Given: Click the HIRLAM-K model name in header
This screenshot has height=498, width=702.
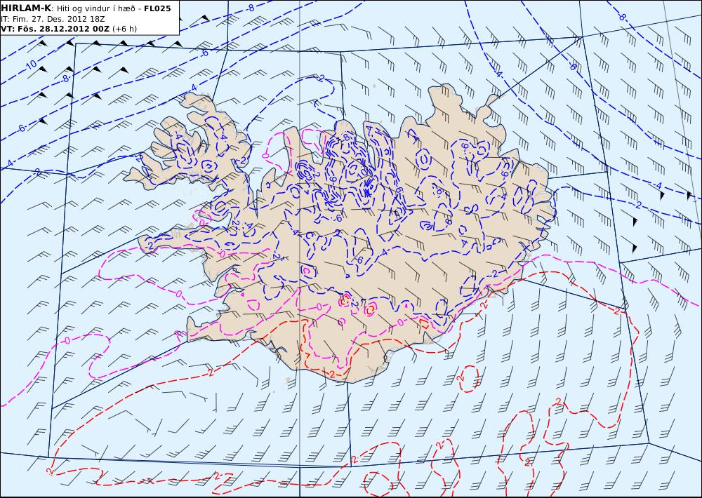Looking at the screenshot, I should tap(26, 8).
